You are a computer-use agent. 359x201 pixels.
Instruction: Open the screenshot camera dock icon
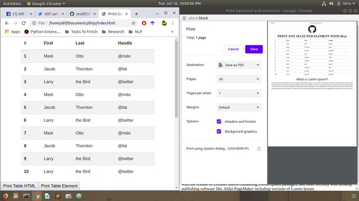click(x=68, y=196)
